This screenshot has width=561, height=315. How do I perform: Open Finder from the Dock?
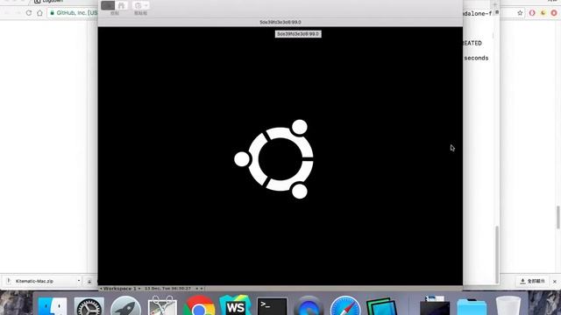tap(53, 305)
